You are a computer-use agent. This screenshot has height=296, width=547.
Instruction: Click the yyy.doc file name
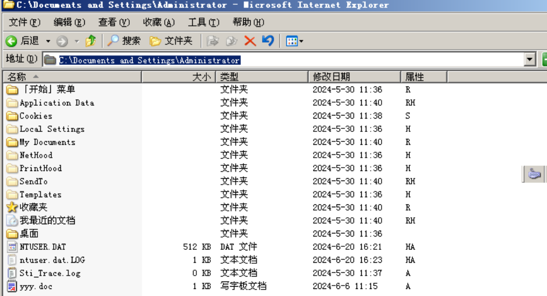36,287
